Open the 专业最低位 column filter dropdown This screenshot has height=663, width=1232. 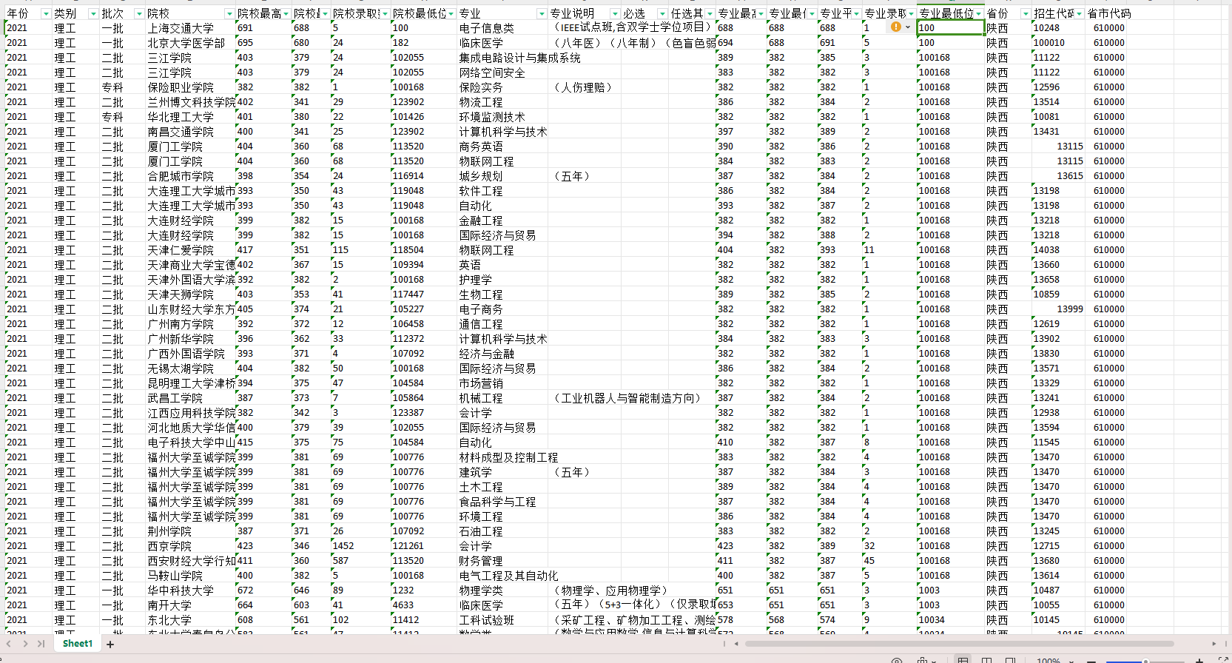[x=979, y=14]
